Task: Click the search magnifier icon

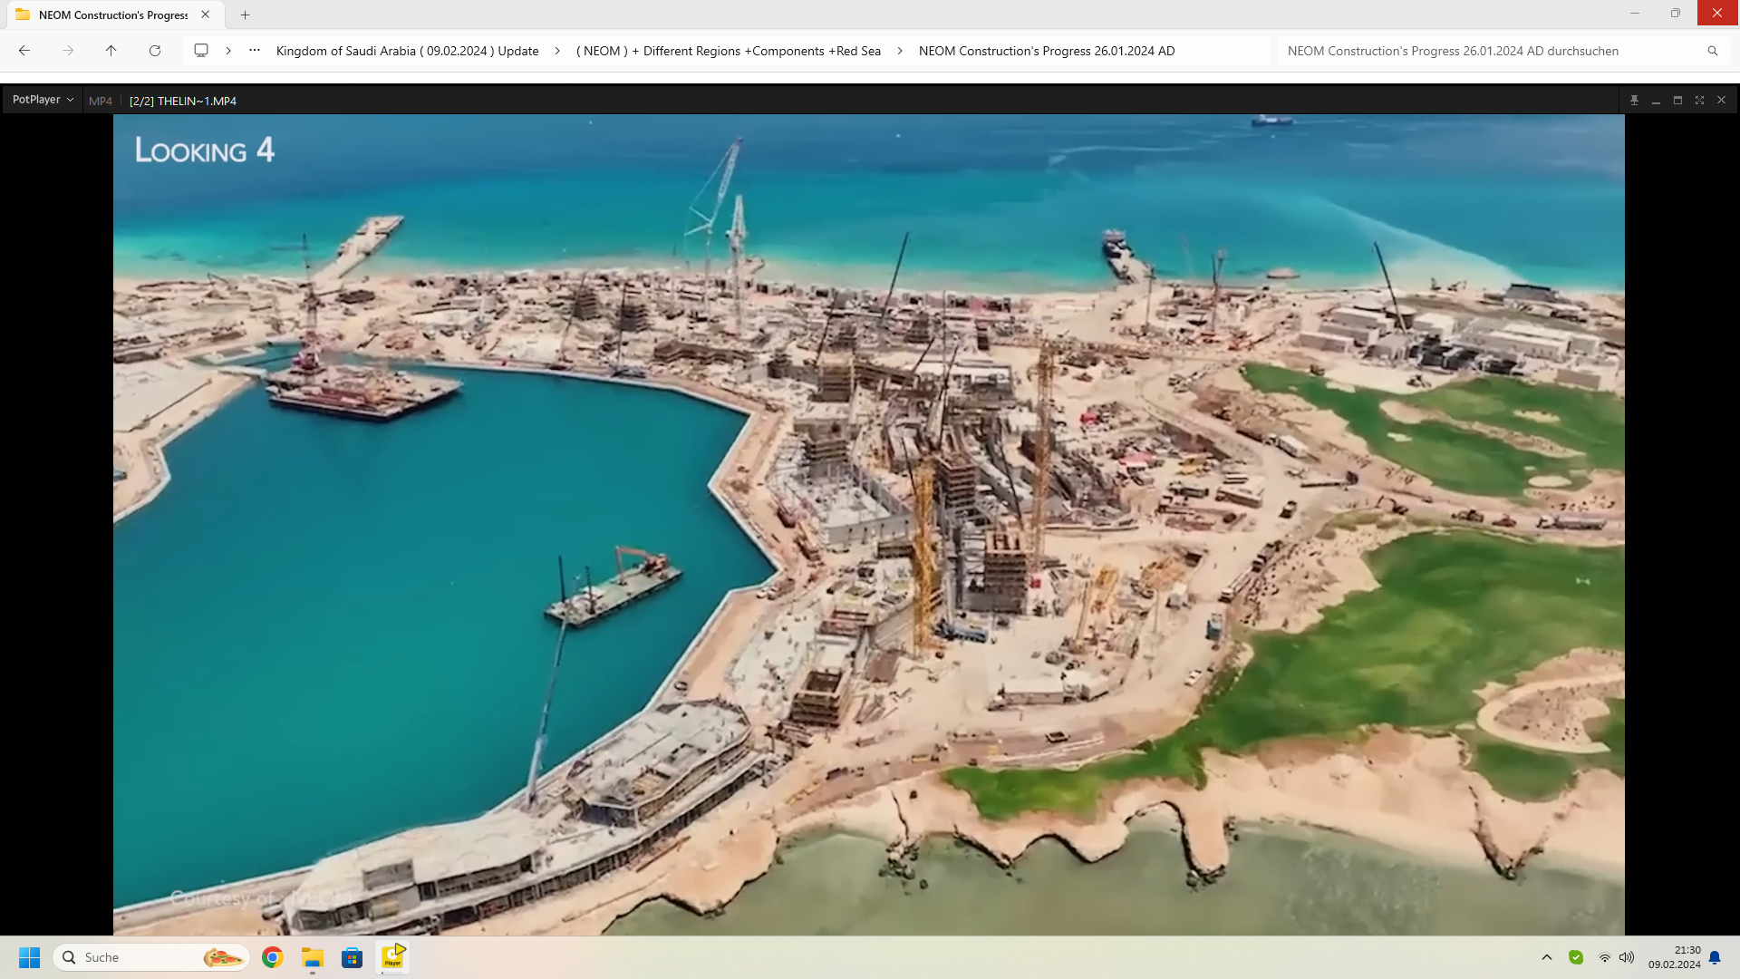Action: [x=1713, y=51]
